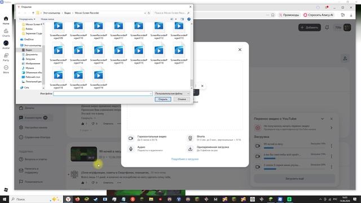Open Charts in the Roblox sidebar

(x=6, y=33)
